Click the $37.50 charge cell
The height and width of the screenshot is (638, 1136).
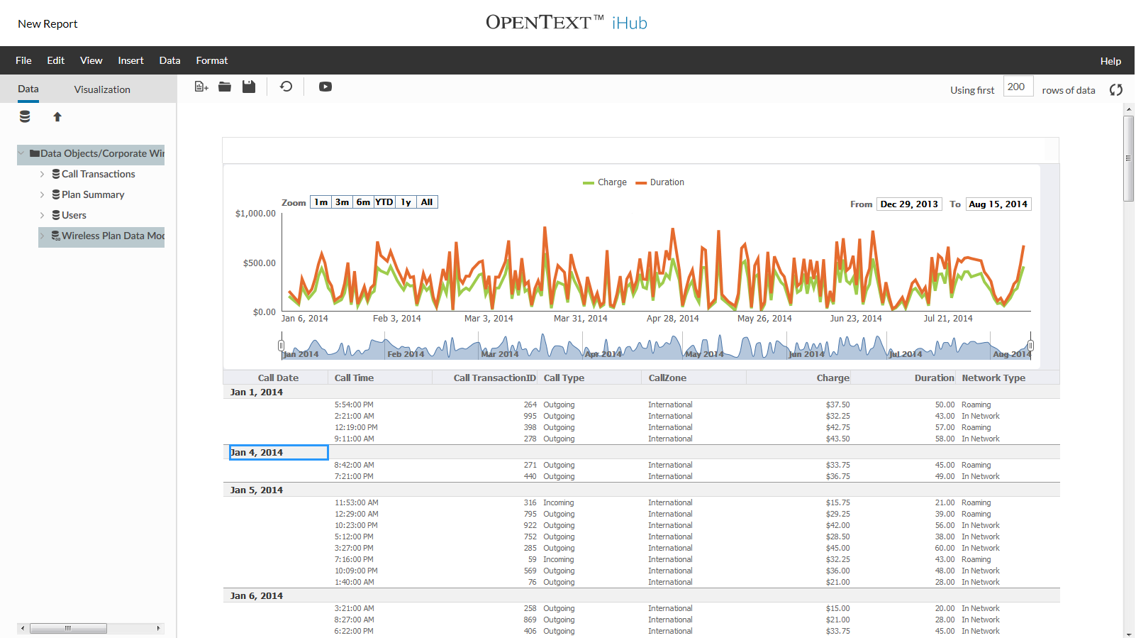837,405
